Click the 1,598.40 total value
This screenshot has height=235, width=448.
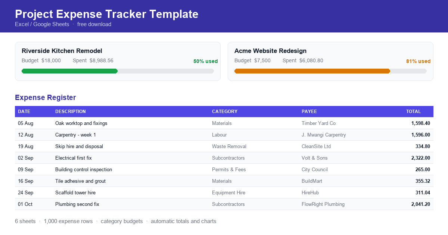tap(421, 123)
